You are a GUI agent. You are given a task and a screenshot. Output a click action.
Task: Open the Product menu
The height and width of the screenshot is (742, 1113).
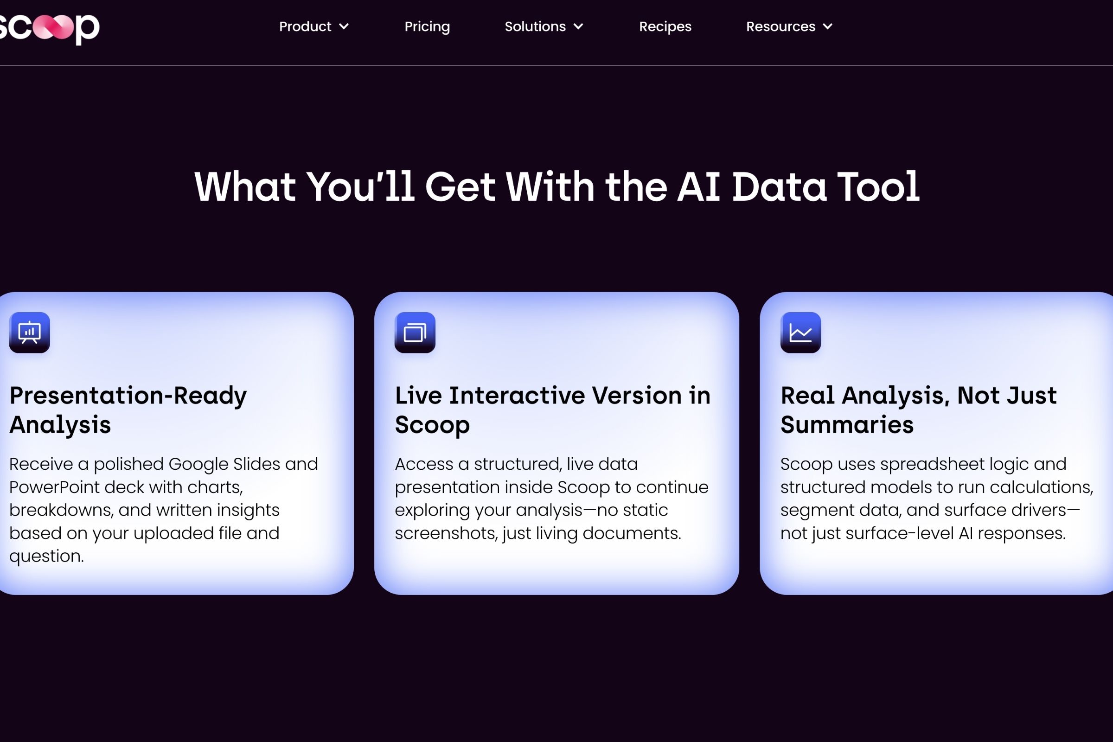[x=314, y=26]
